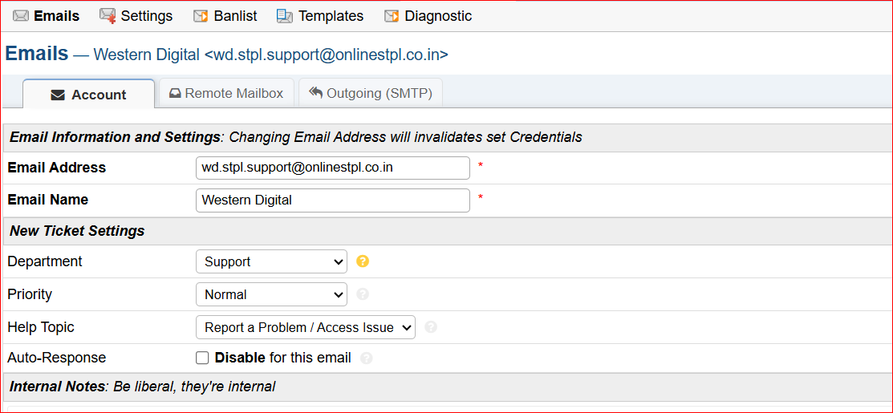Click the help icon next to Auto-Response

click(x=367, y=358)
